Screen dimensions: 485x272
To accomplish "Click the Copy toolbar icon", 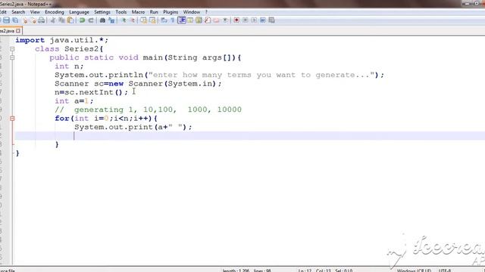I will (61, 20).
